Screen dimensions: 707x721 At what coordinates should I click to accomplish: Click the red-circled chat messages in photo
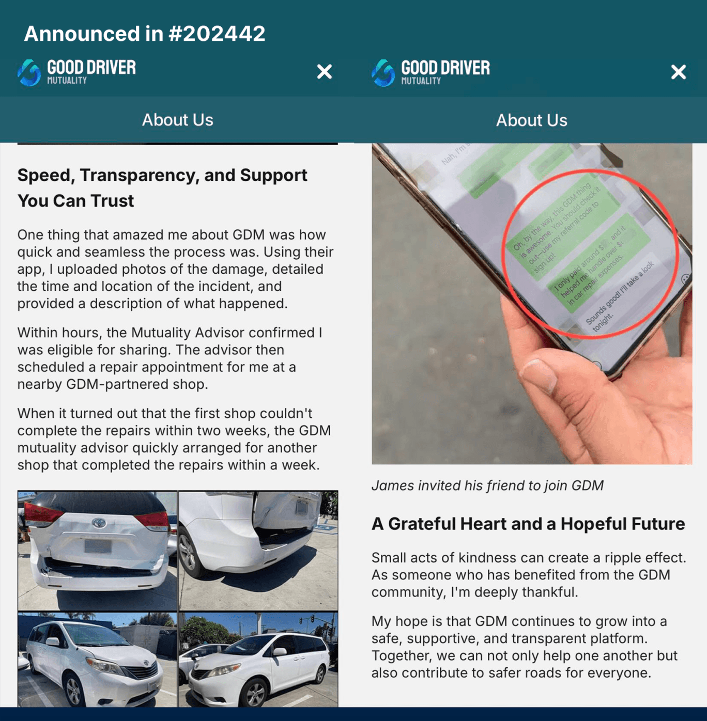(x=591, y=254)
